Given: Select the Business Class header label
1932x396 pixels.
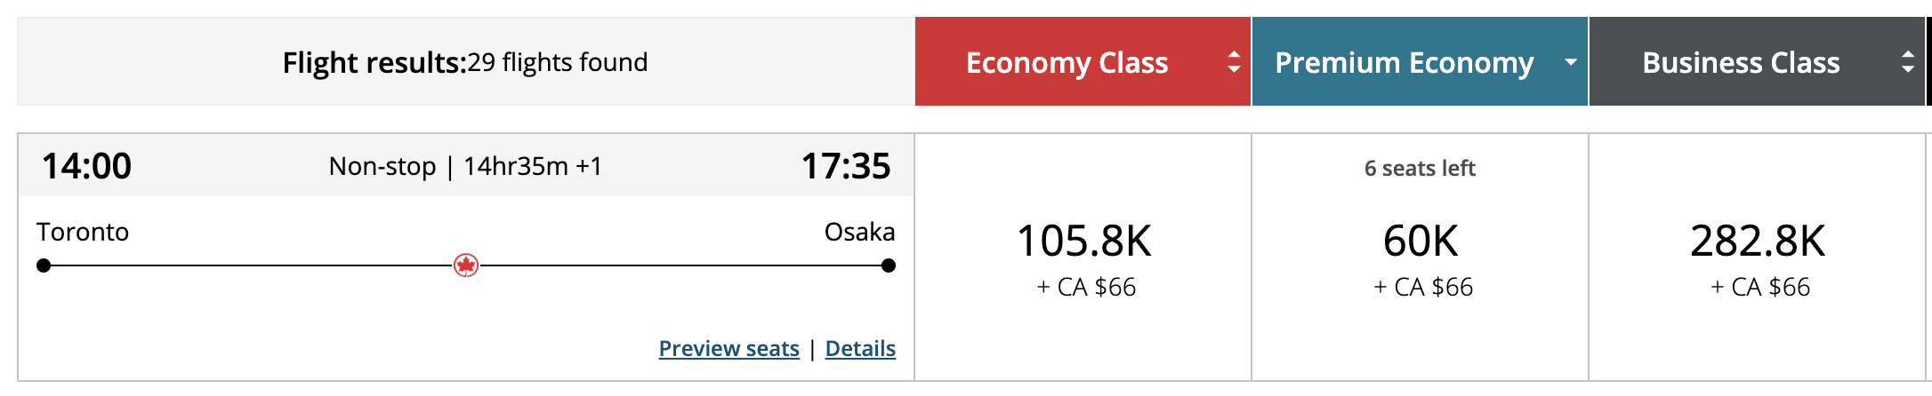Looking at the screenshot, I should 1741,63.
